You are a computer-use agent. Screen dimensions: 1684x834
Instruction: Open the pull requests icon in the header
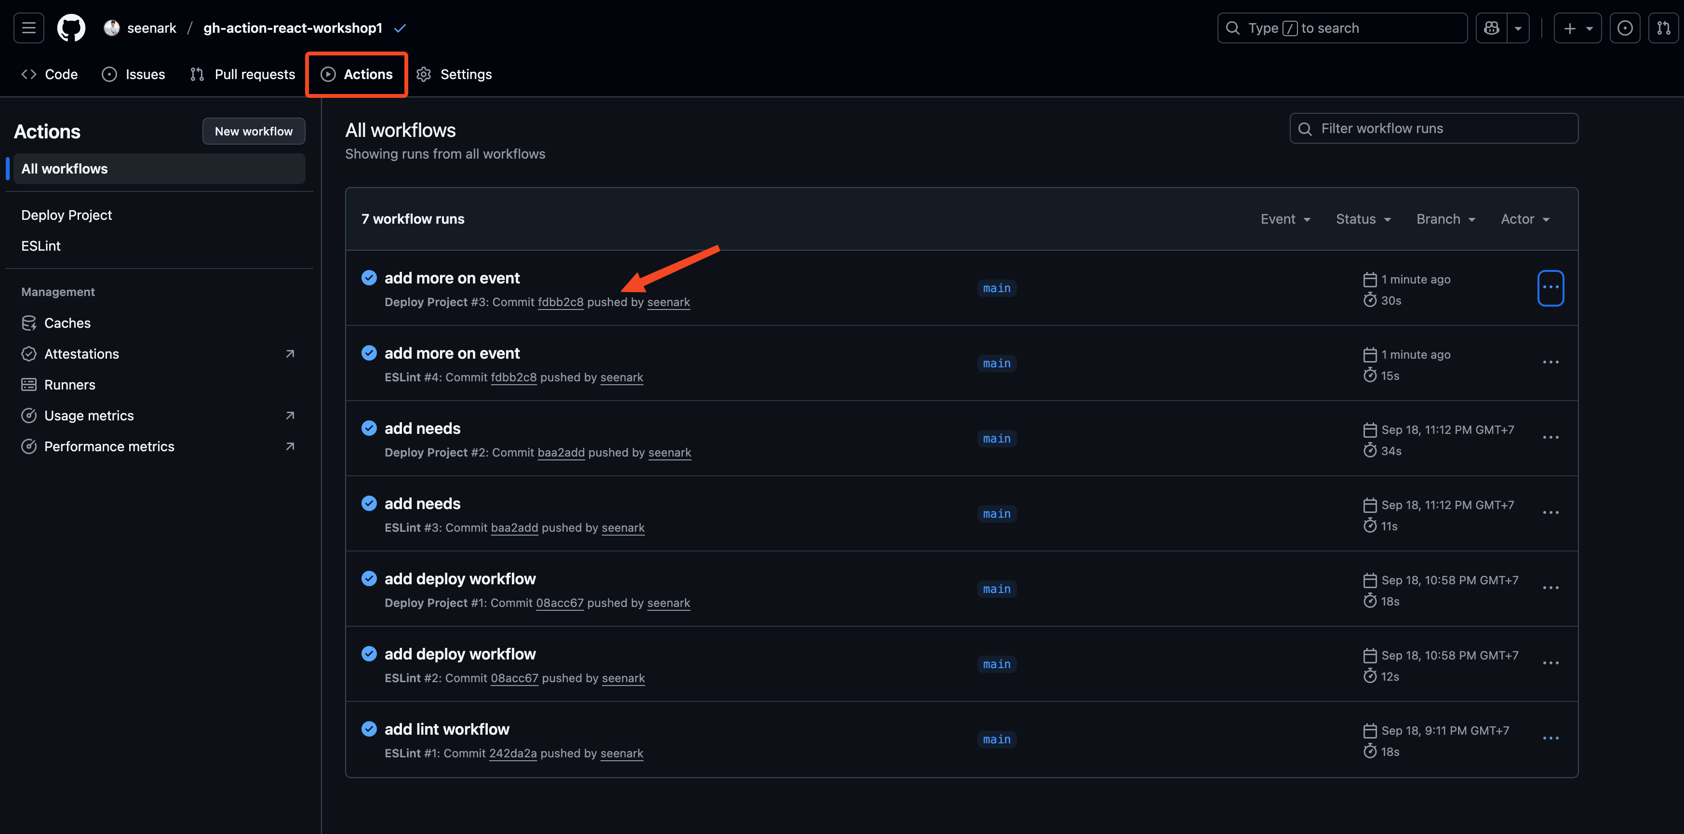pos(1663,28)
